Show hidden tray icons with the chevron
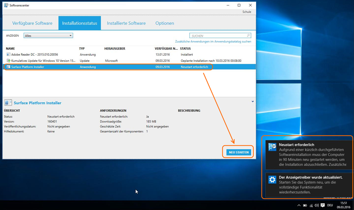Image resolution: width=354 pixels, height=210 pixels. click(x=299, y=205)
